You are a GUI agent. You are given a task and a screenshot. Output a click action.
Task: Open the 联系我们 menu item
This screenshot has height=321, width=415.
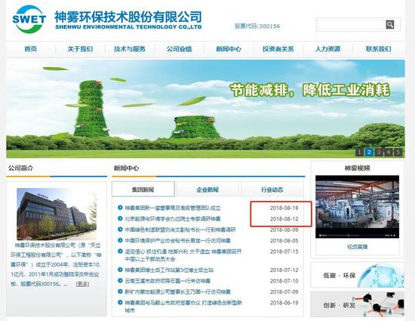[379, 49]
